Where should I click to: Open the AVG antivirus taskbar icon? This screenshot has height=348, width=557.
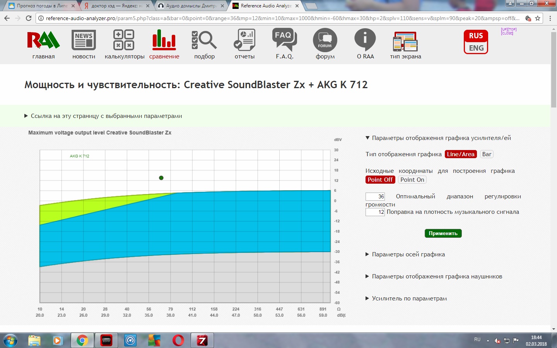(x=154, y=341)
